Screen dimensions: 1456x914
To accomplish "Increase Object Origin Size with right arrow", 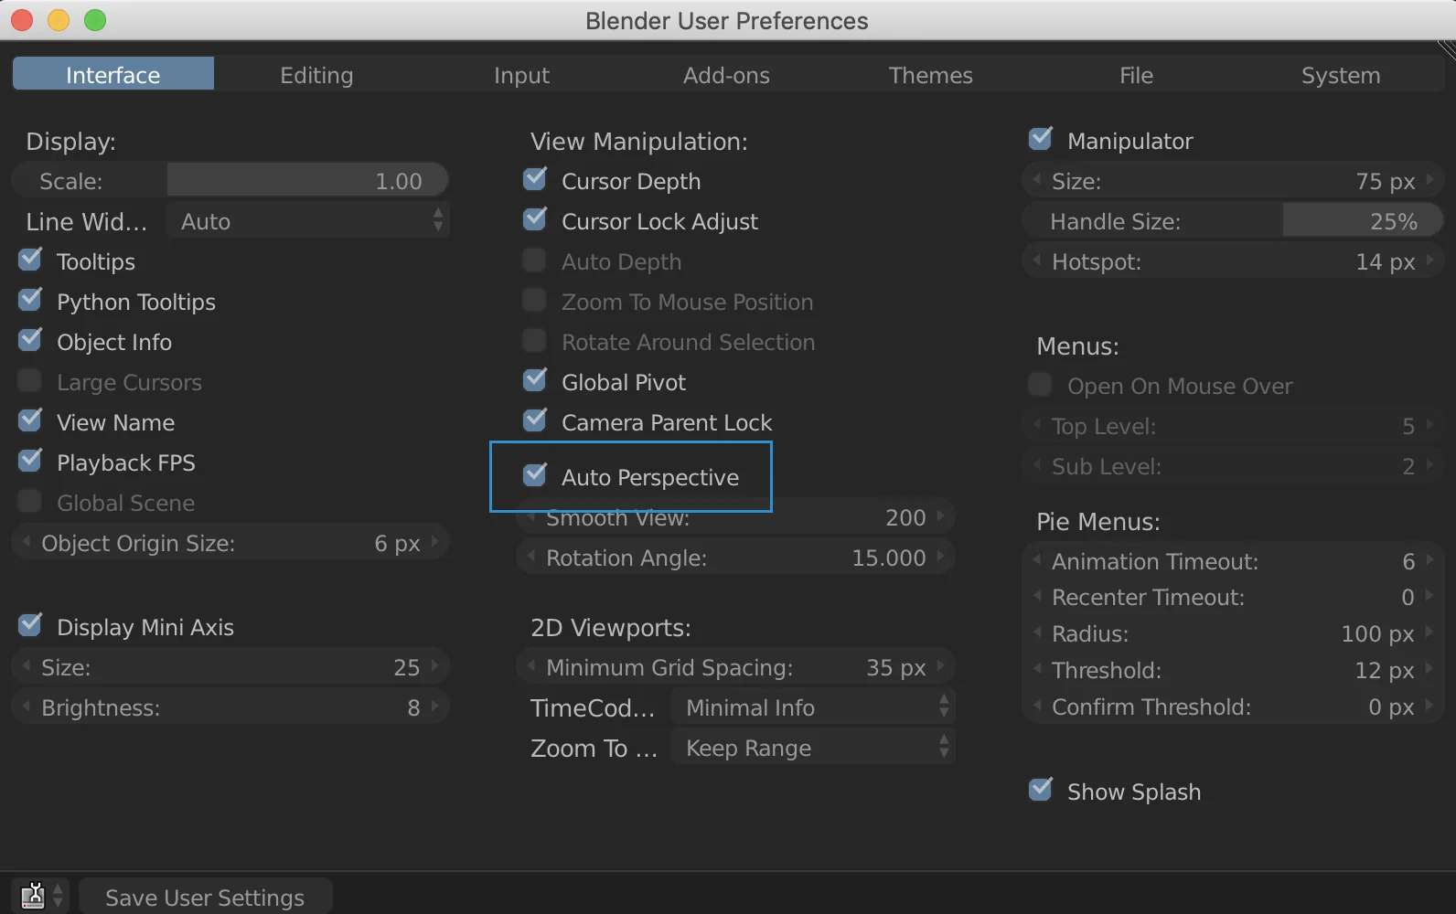I will tap(435, 542).
